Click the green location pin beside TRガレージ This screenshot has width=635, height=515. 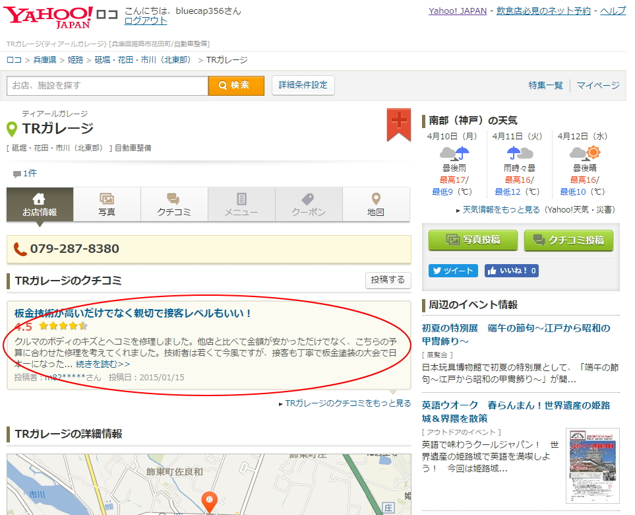(x=12, y=129)
